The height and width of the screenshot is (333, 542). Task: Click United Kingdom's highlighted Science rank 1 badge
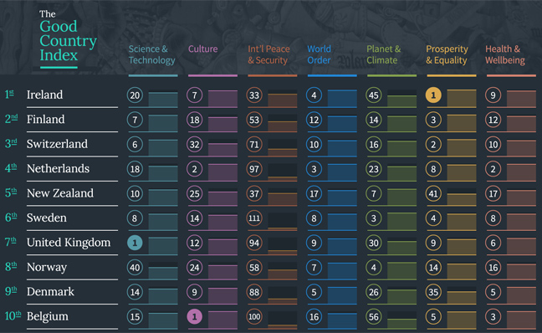point(135,243)
